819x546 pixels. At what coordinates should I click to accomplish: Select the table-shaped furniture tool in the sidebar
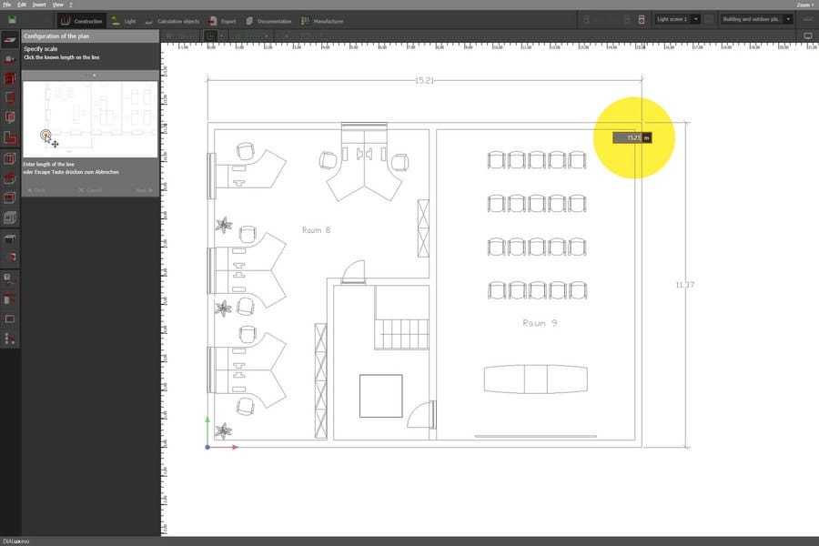coord(10,239)
